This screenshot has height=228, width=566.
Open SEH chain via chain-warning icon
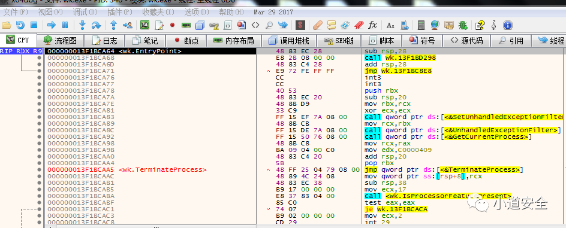pyautogui.click(x=214, y=25)
